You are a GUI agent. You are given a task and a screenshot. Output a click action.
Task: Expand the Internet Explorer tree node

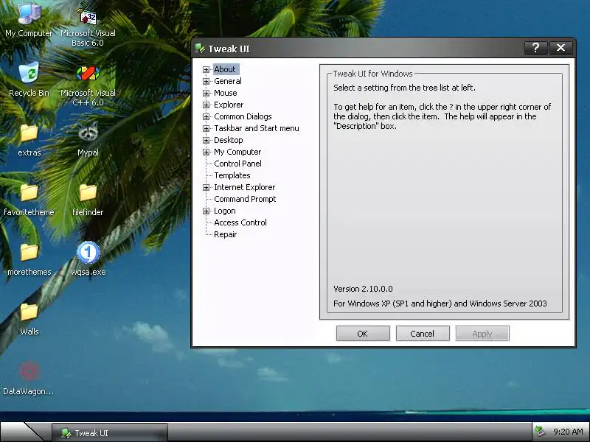[206, 188]
